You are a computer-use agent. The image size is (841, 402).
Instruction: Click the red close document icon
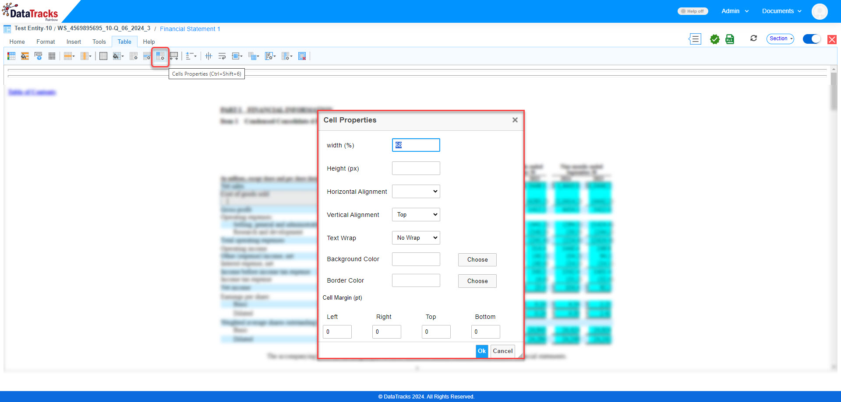[x=832, y=40]
